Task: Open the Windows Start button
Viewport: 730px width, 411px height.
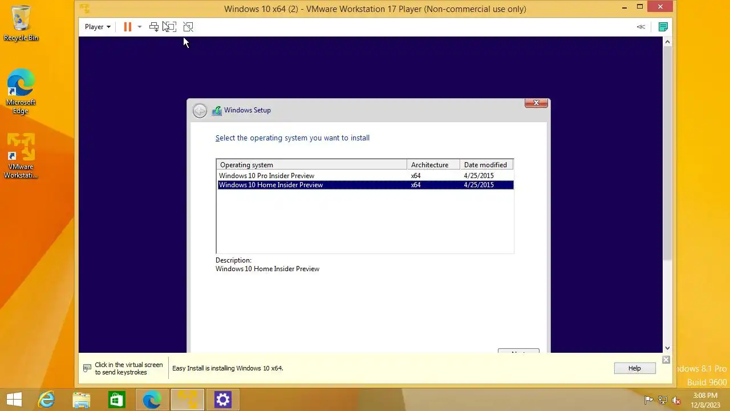Action: click(x=14, y=400)
